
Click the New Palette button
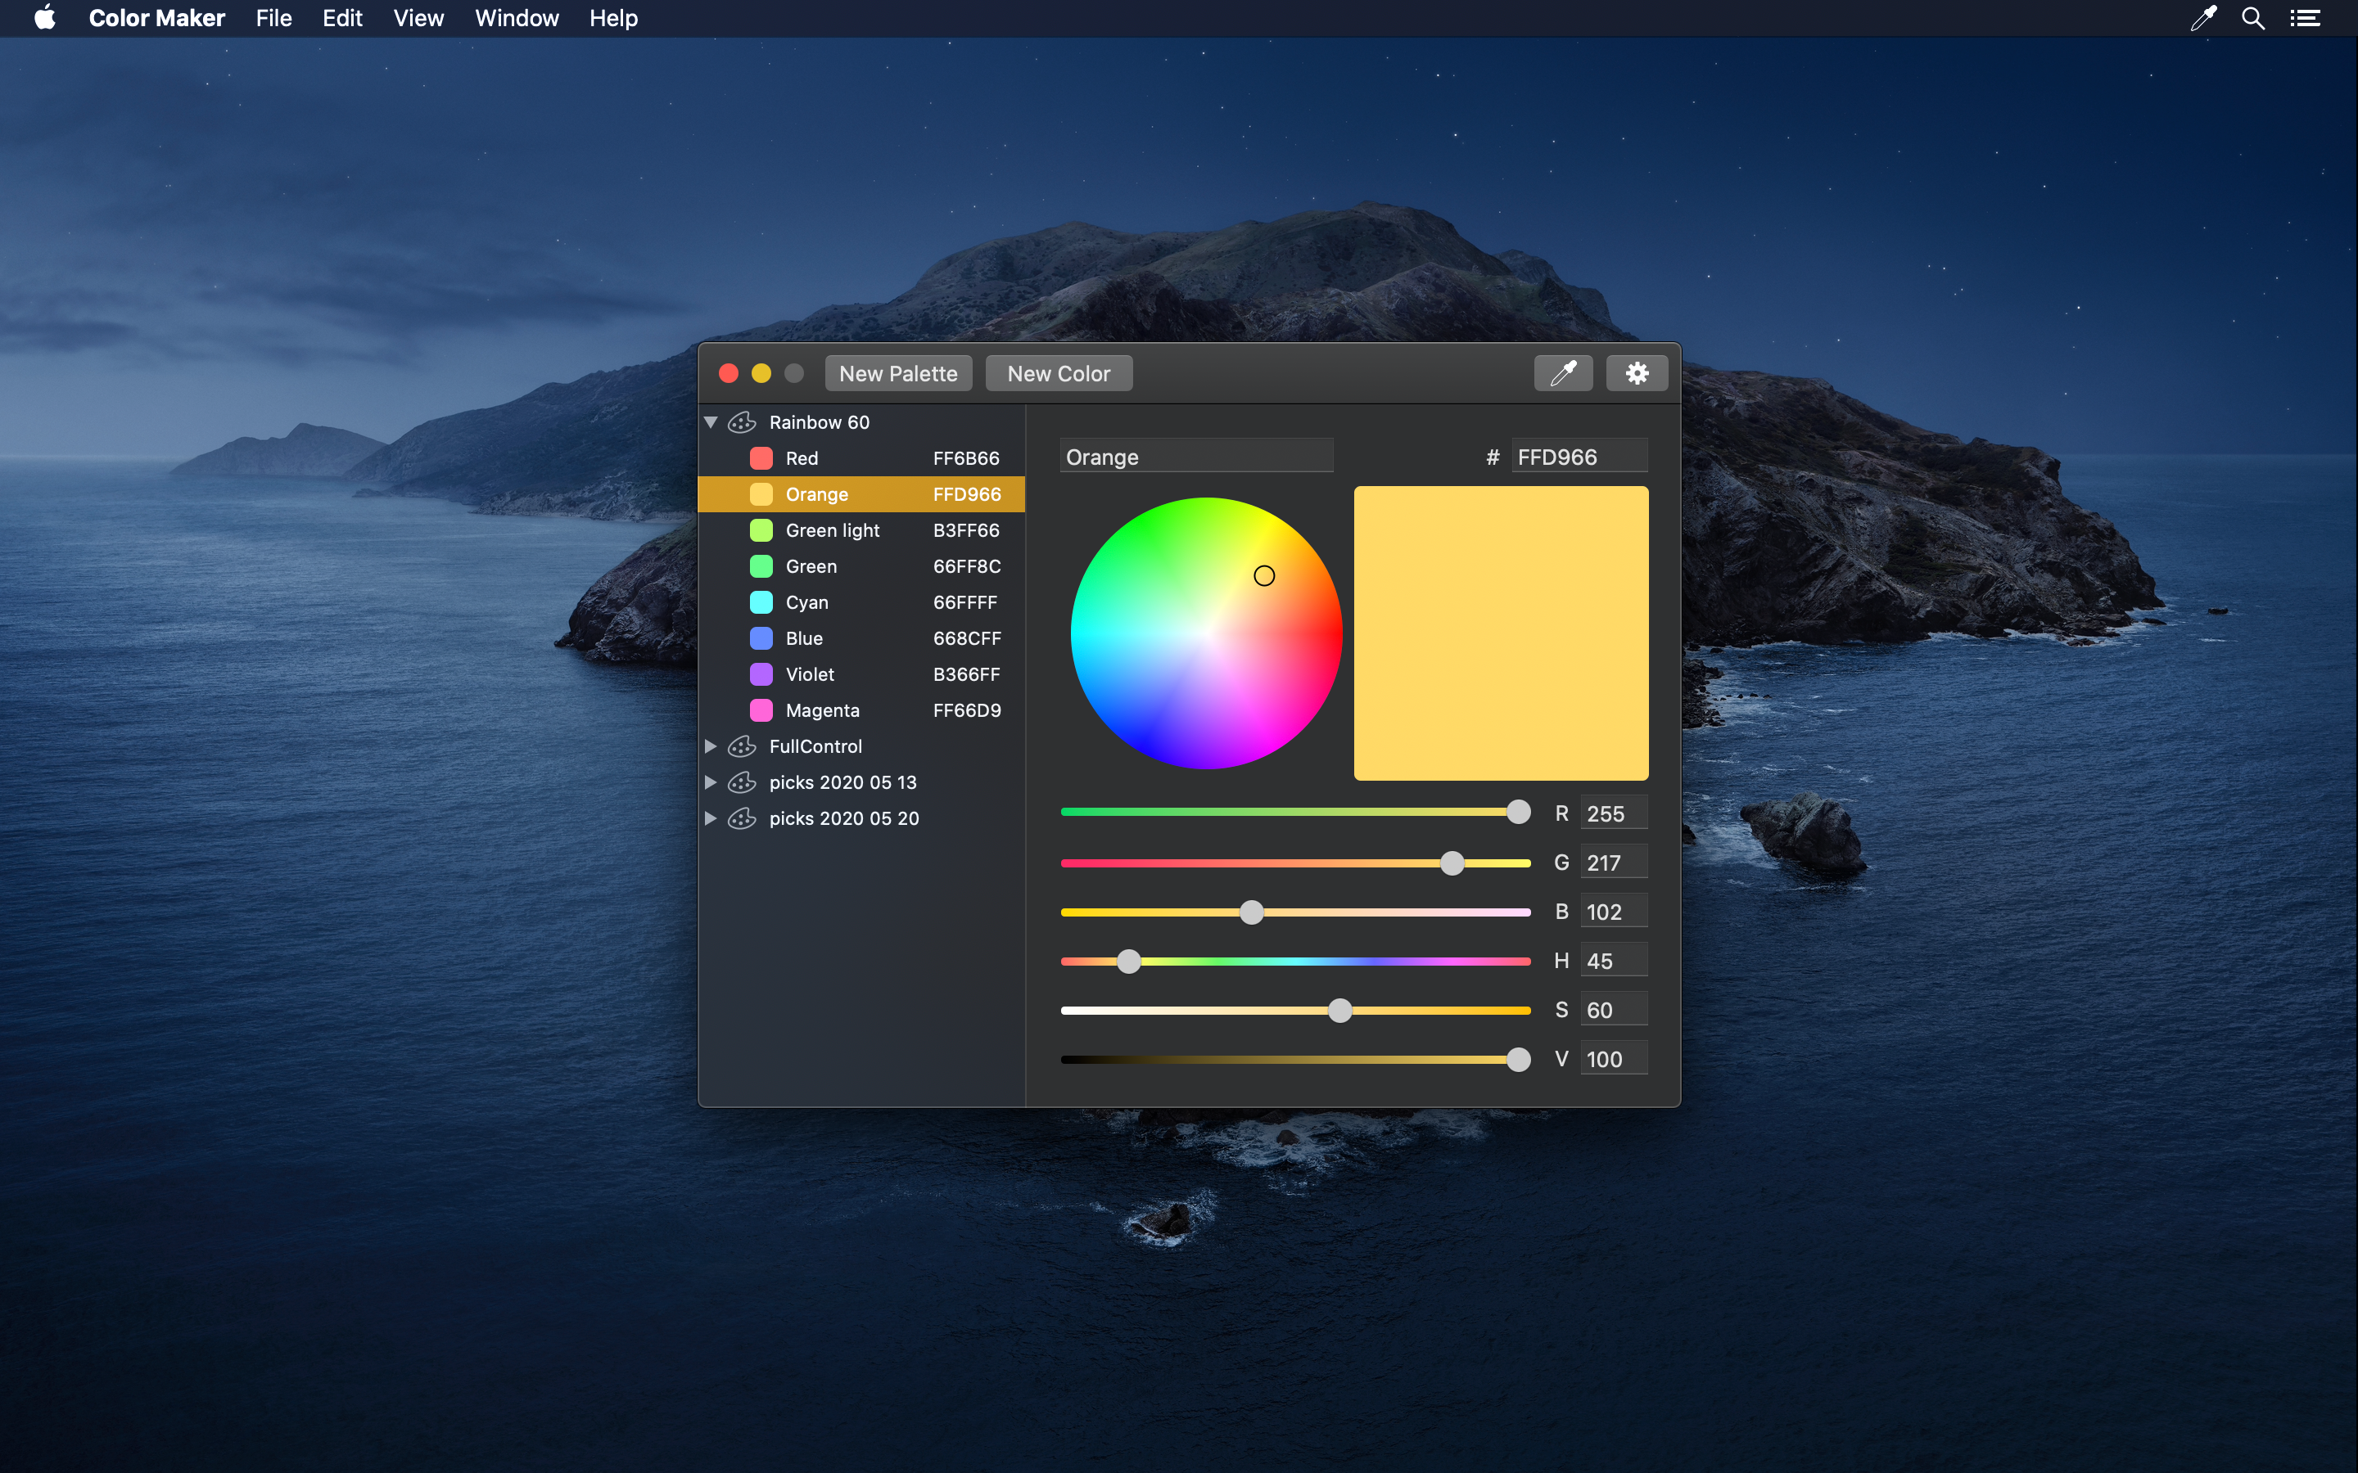898,373
